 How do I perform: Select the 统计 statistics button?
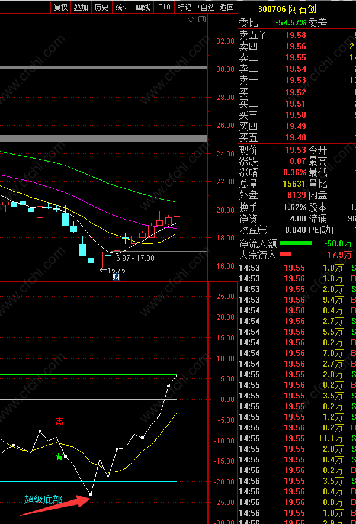pyautogui.click(x=123, y=7)
